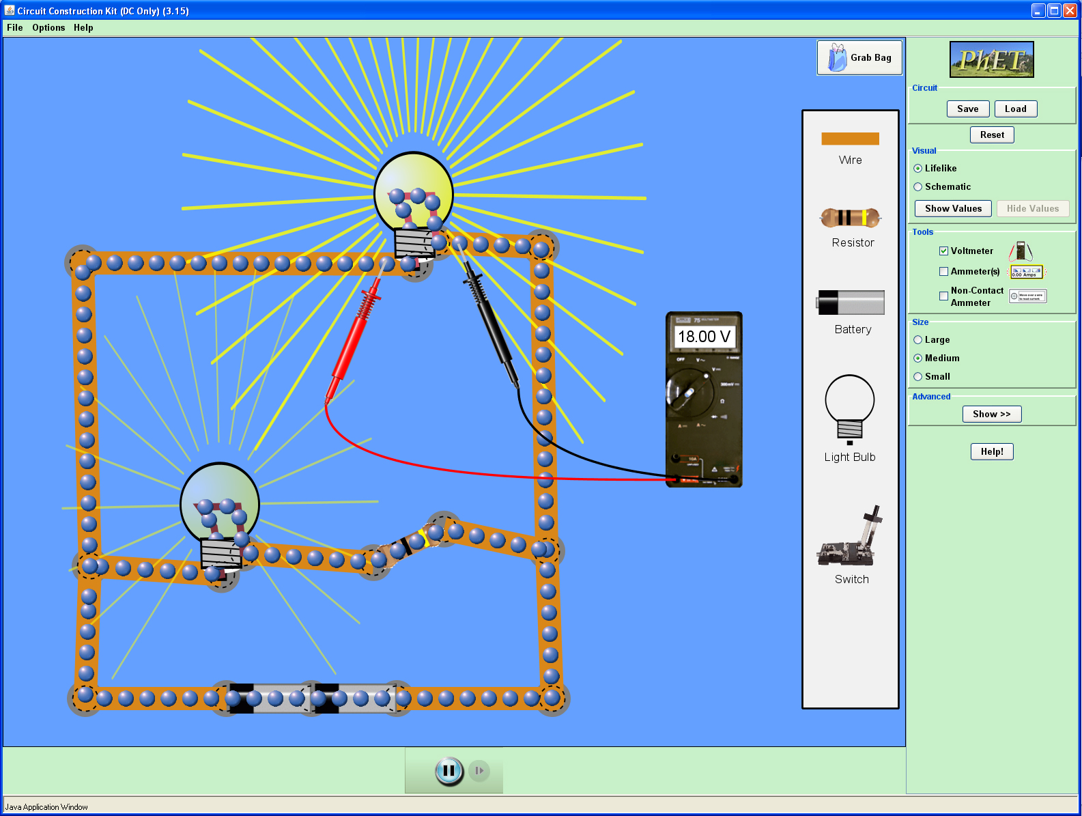Select the Battery component in toolbox
1082x816 pixels.
pyautogui.click(x=851, y=303)
